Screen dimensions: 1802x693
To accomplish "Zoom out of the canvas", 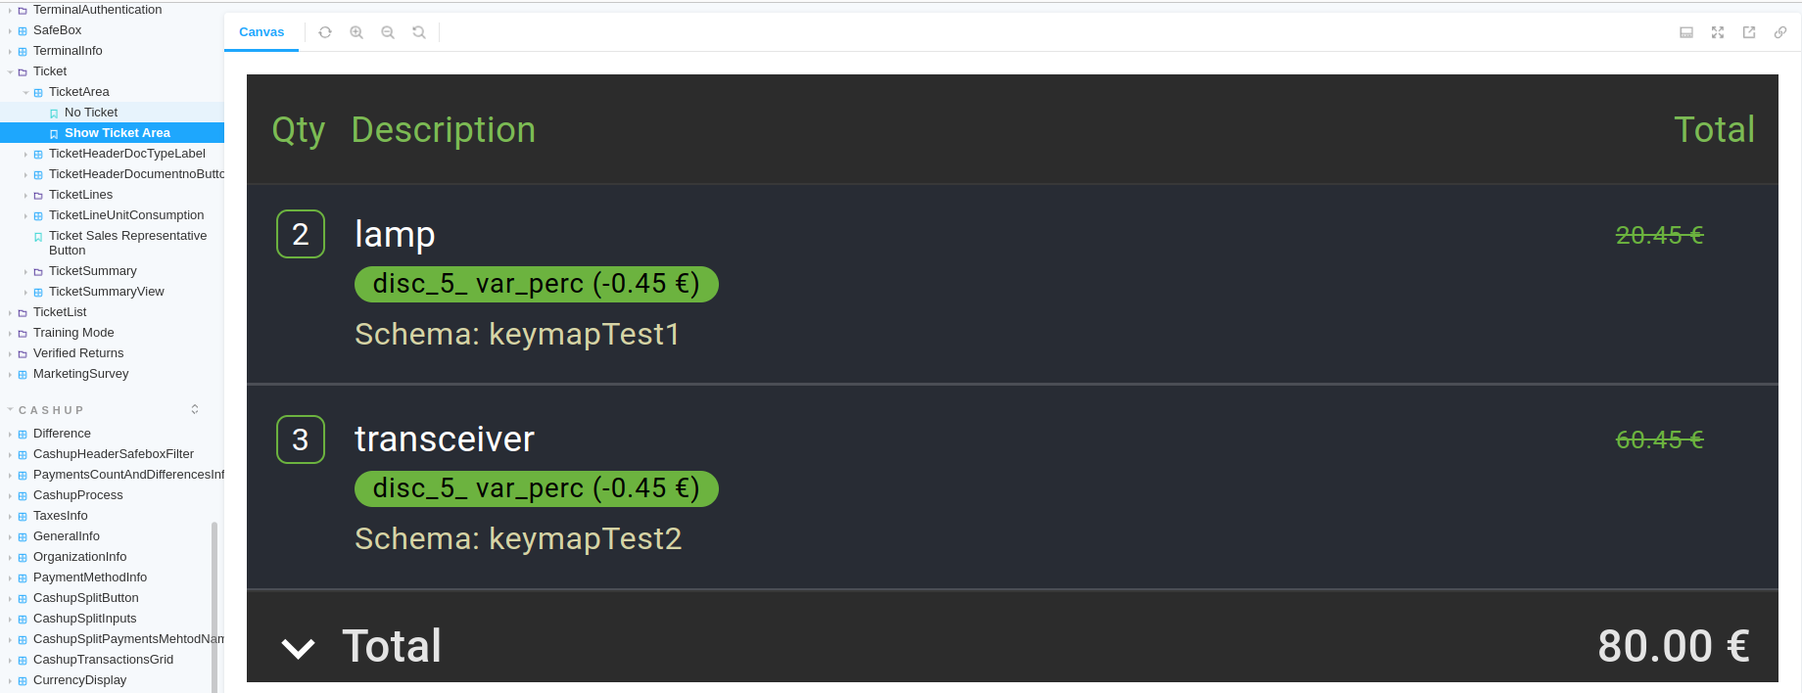I will (388, 32).
